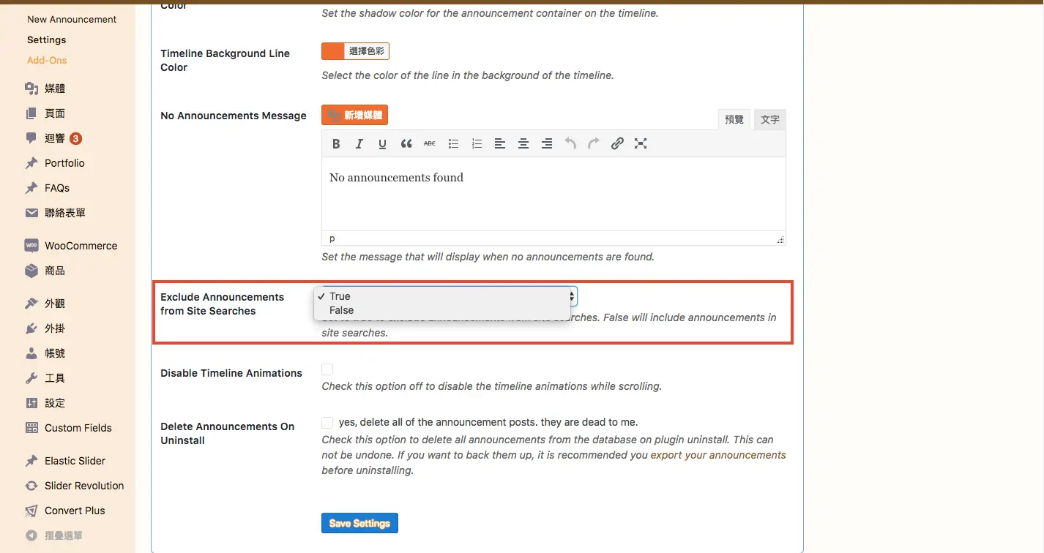Align editor text left
1044x553 pixels.
coord(500,144)
